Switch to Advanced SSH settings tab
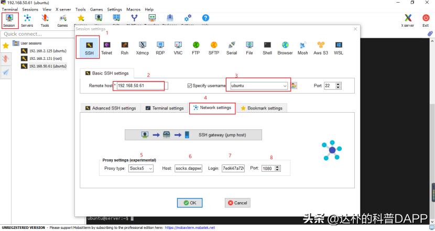The height and width of the screenshot is (231, 435). (111, 108)
